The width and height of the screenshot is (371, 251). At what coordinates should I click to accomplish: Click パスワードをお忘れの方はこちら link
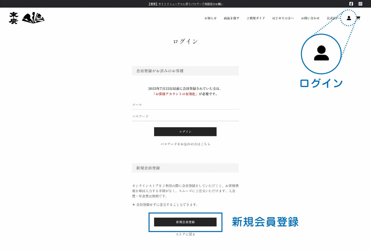[x=185, y=144]
